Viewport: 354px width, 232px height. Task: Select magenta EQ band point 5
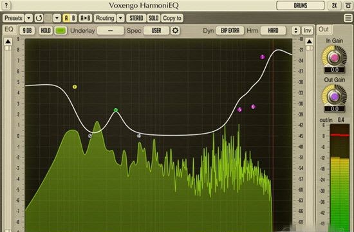(x=239, y=110)
